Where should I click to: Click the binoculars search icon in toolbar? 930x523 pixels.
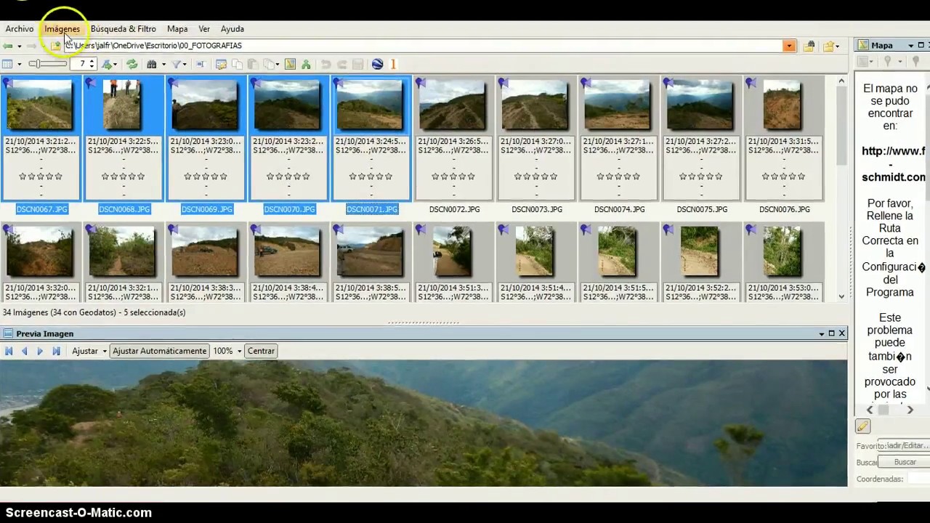(x=151, y=64)
